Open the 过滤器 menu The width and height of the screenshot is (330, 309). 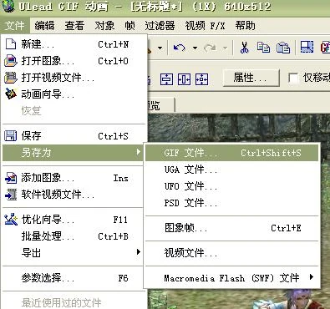point(160,26)
